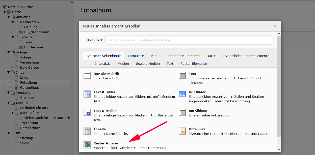Collapse the Aktuelles tree node

(9, 17)
